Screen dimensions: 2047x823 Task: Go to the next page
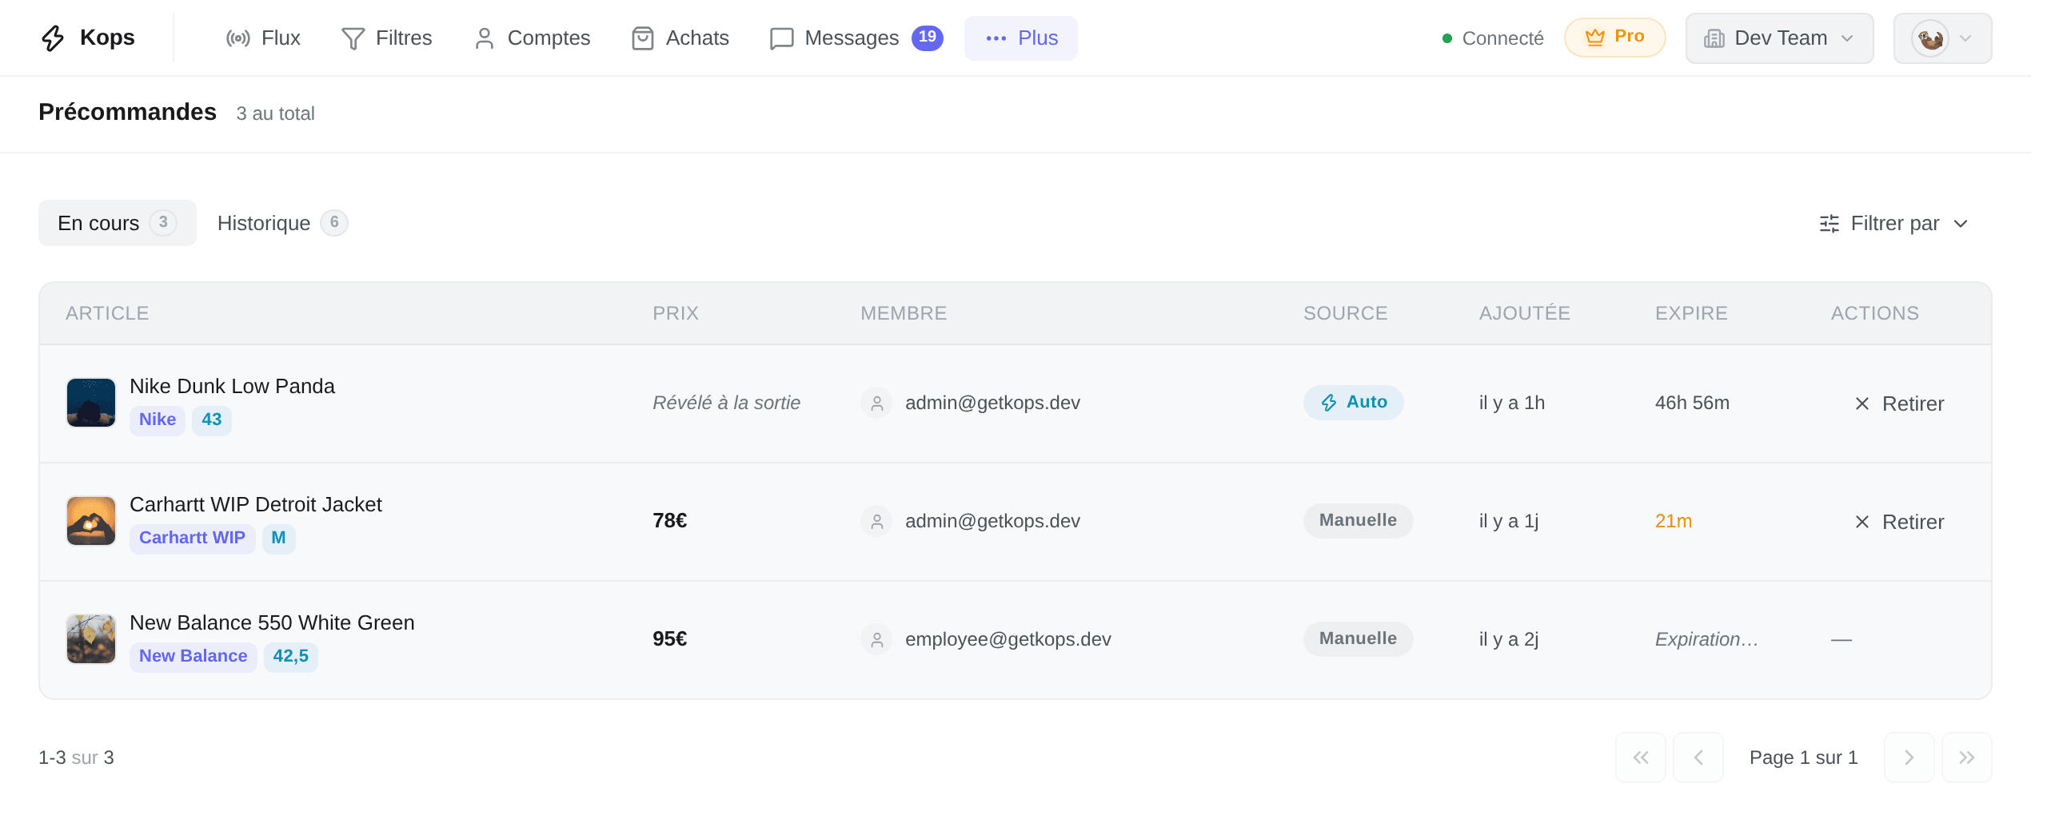[x=1909, y=757]
